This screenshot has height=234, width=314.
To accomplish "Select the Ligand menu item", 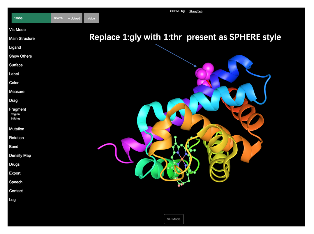I will (x=15, y=47).
